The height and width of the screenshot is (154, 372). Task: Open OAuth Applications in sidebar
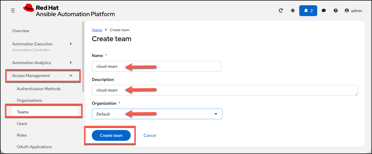pos(34,147)
